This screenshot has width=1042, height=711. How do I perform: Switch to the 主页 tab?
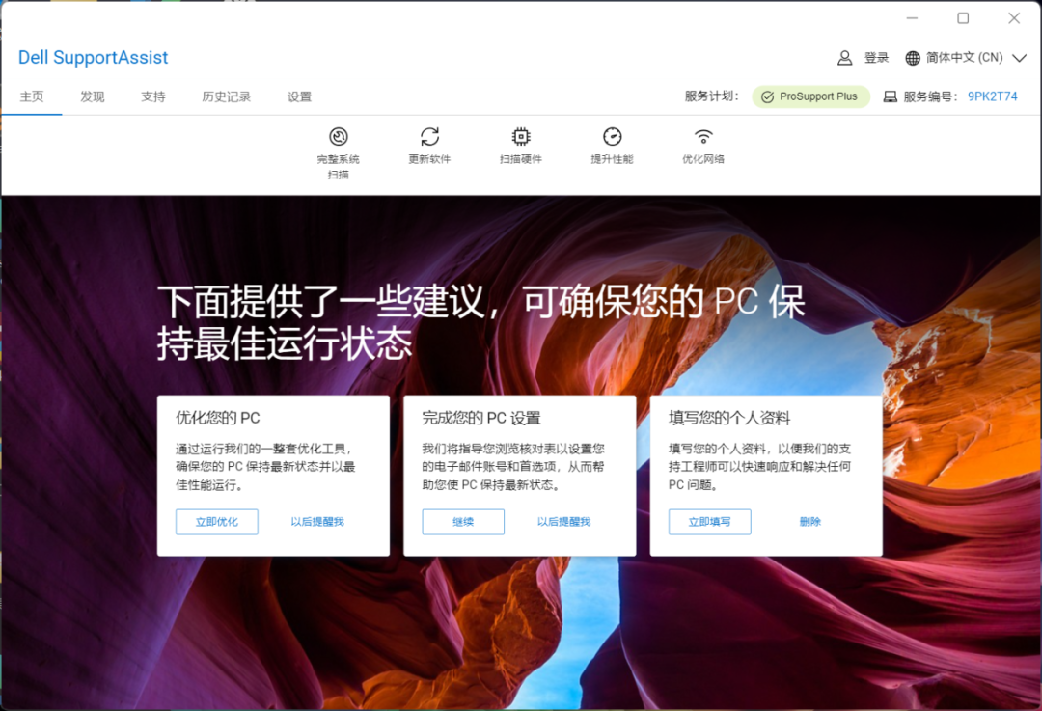[31, 97]
